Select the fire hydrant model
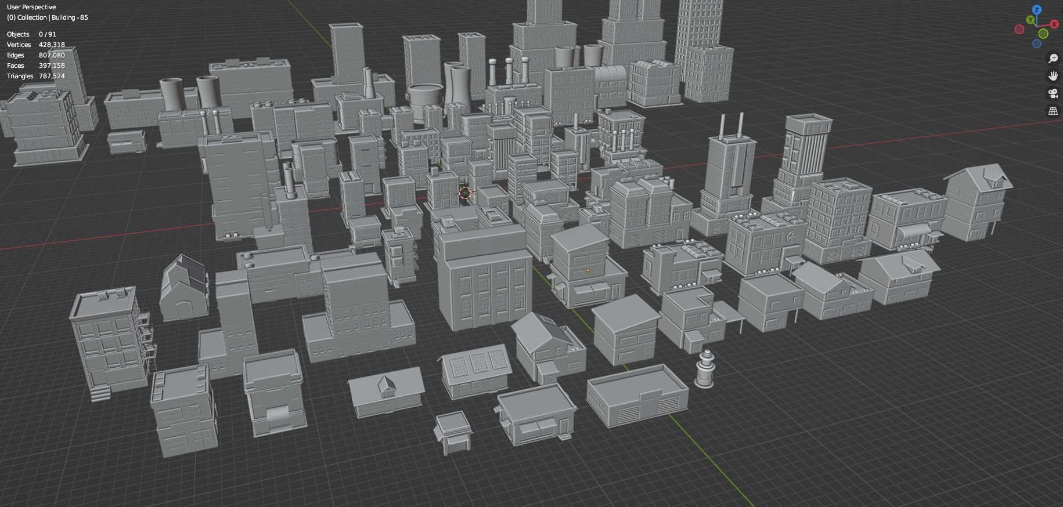 point(705,369)
